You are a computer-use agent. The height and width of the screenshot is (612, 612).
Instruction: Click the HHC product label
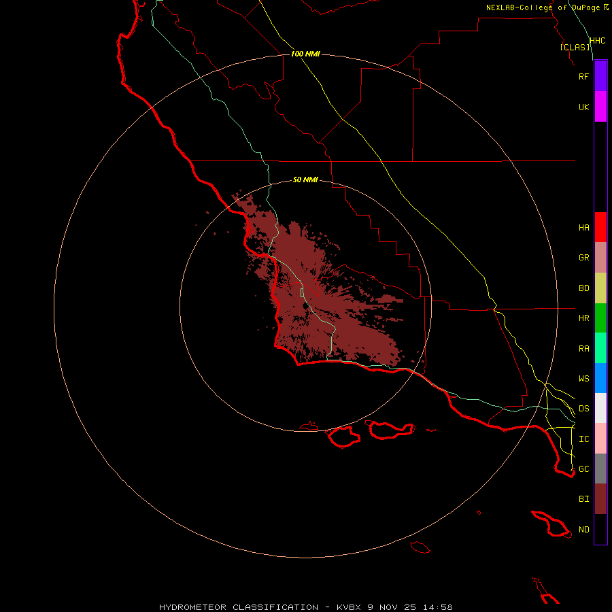[597, 41]
